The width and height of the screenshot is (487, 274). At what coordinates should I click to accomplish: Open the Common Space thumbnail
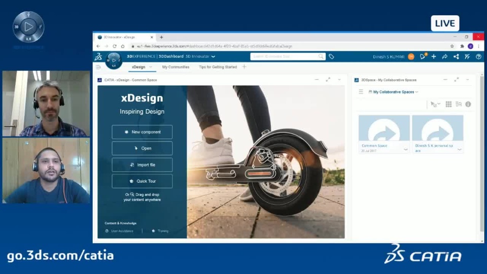(x=384, y=128)
